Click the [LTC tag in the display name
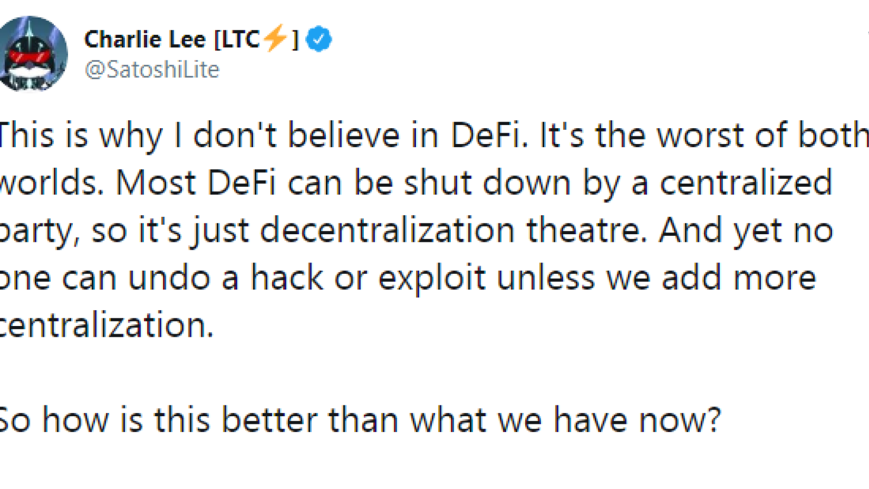869x489 pixels. pos(237,39)
